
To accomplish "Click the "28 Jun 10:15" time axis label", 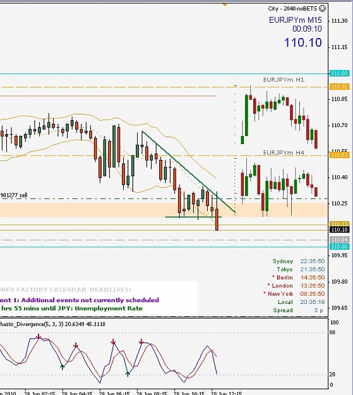I will (x=189, y=393).
